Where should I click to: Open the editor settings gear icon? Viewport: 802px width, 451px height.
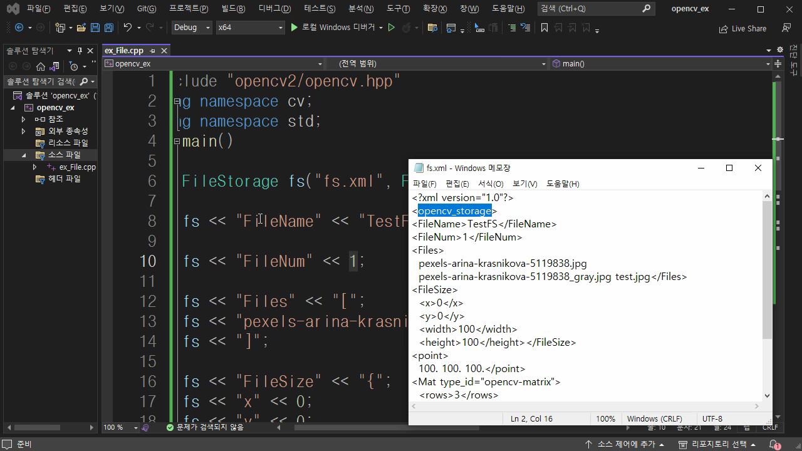tap(780, 50)
